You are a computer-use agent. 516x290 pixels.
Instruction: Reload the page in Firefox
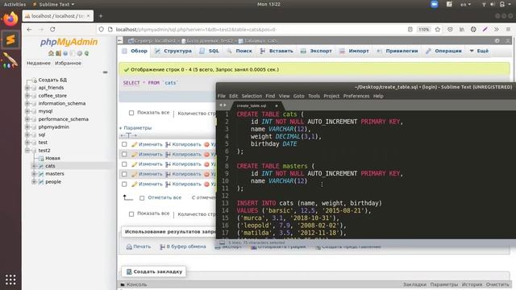pyautogui.click(x=52, y=29)
